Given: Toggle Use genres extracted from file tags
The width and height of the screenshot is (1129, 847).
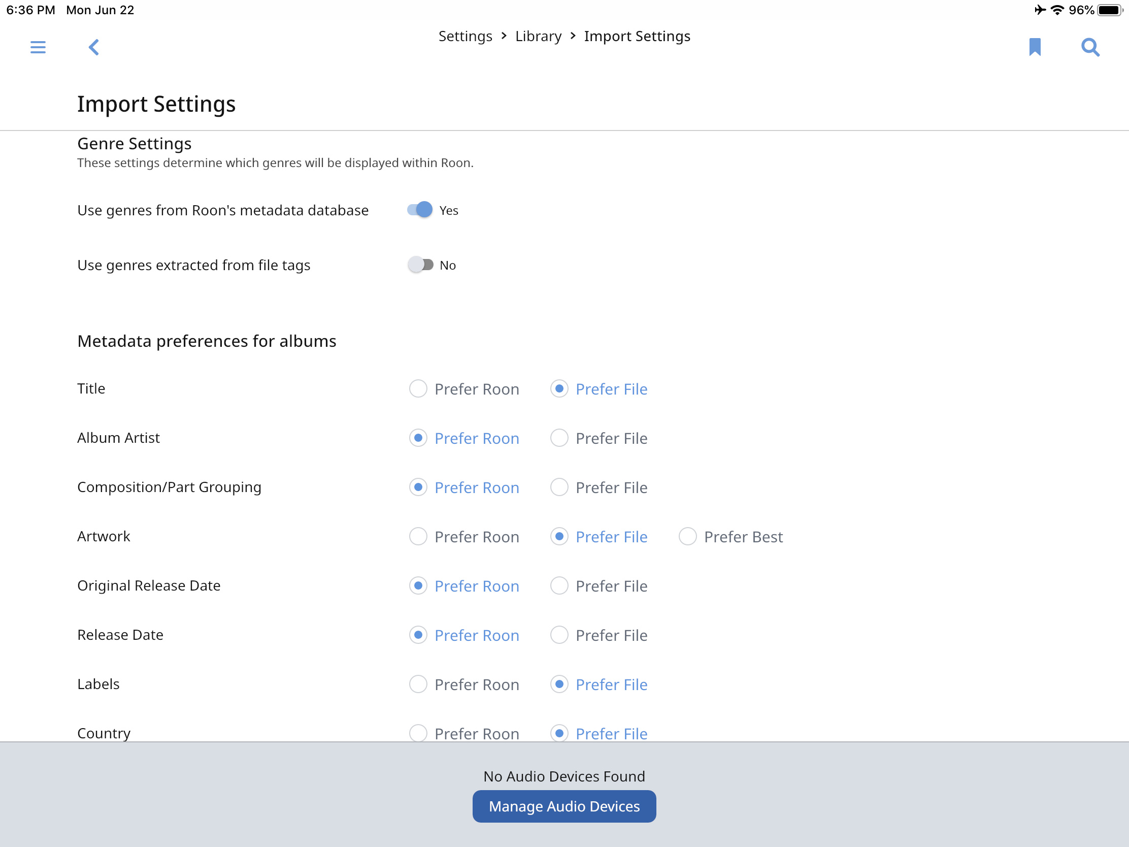Looking at the screenshot, I should point(419,265).
